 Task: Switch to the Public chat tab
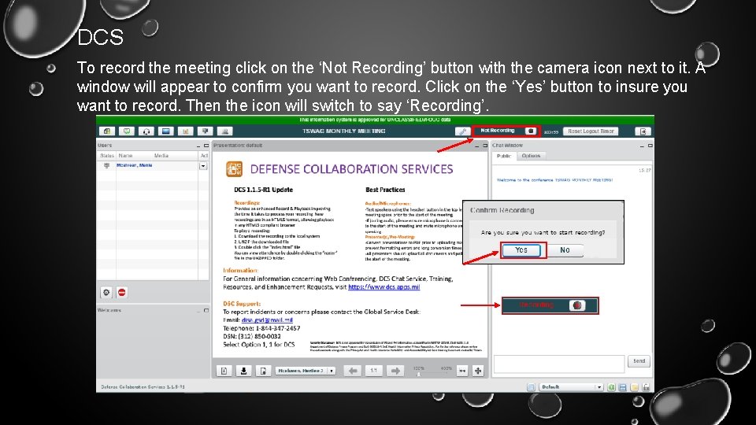click(504, 156)
